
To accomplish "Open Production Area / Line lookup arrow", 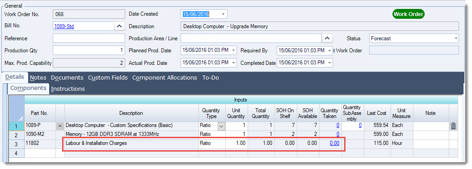I will tap(327, 38).
